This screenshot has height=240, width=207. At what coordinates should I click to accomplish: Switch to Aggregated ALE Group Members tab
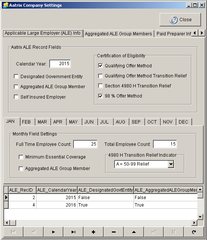[x=119, y=33]
